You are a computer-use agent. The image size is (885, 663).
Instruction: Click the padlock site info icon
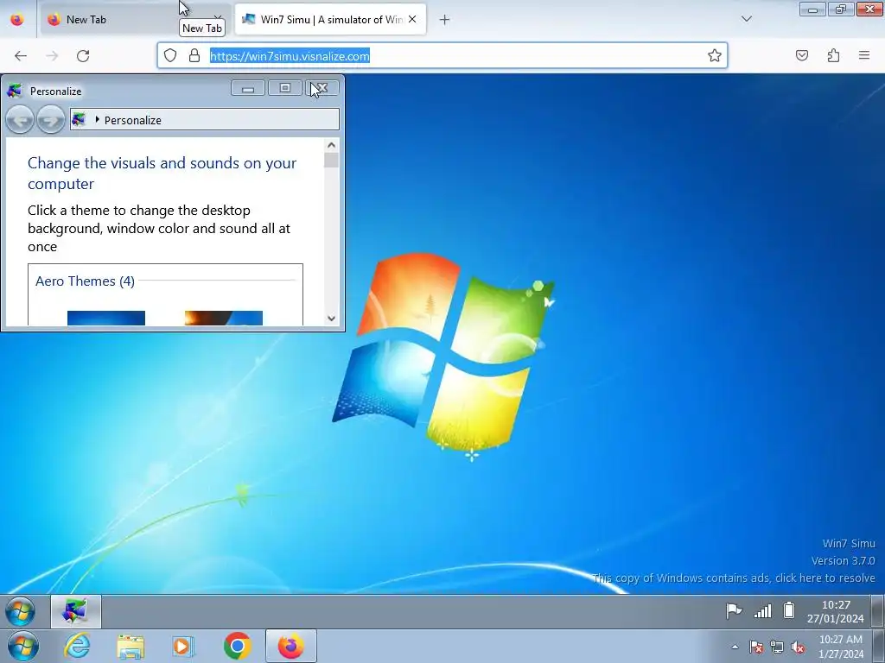[194, 55]
